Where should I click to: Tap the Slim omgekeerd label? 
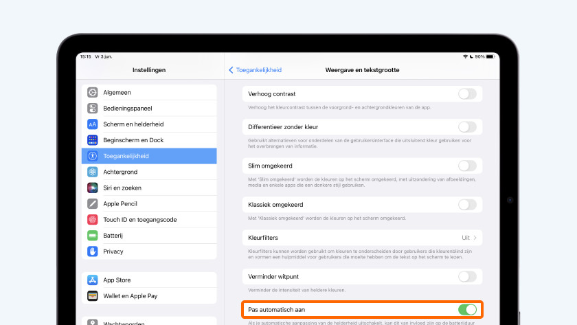coord(270,166)
